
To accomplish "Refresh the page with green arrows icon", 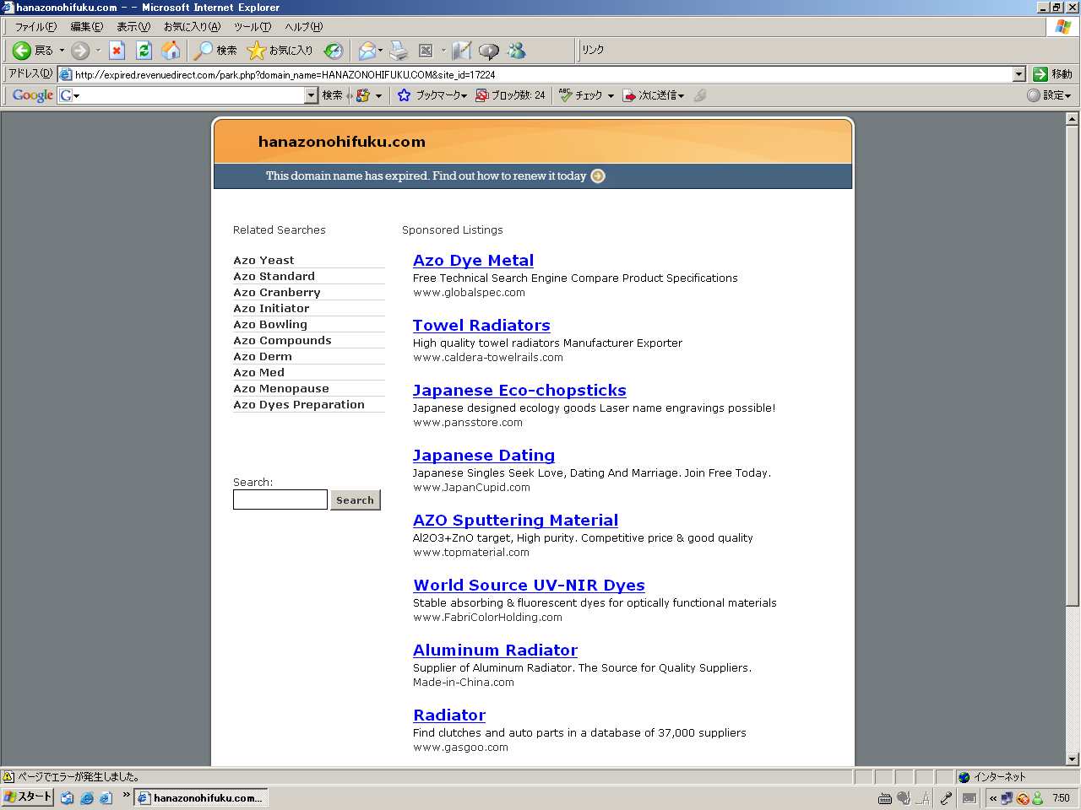I will click(x=144, y=51).
